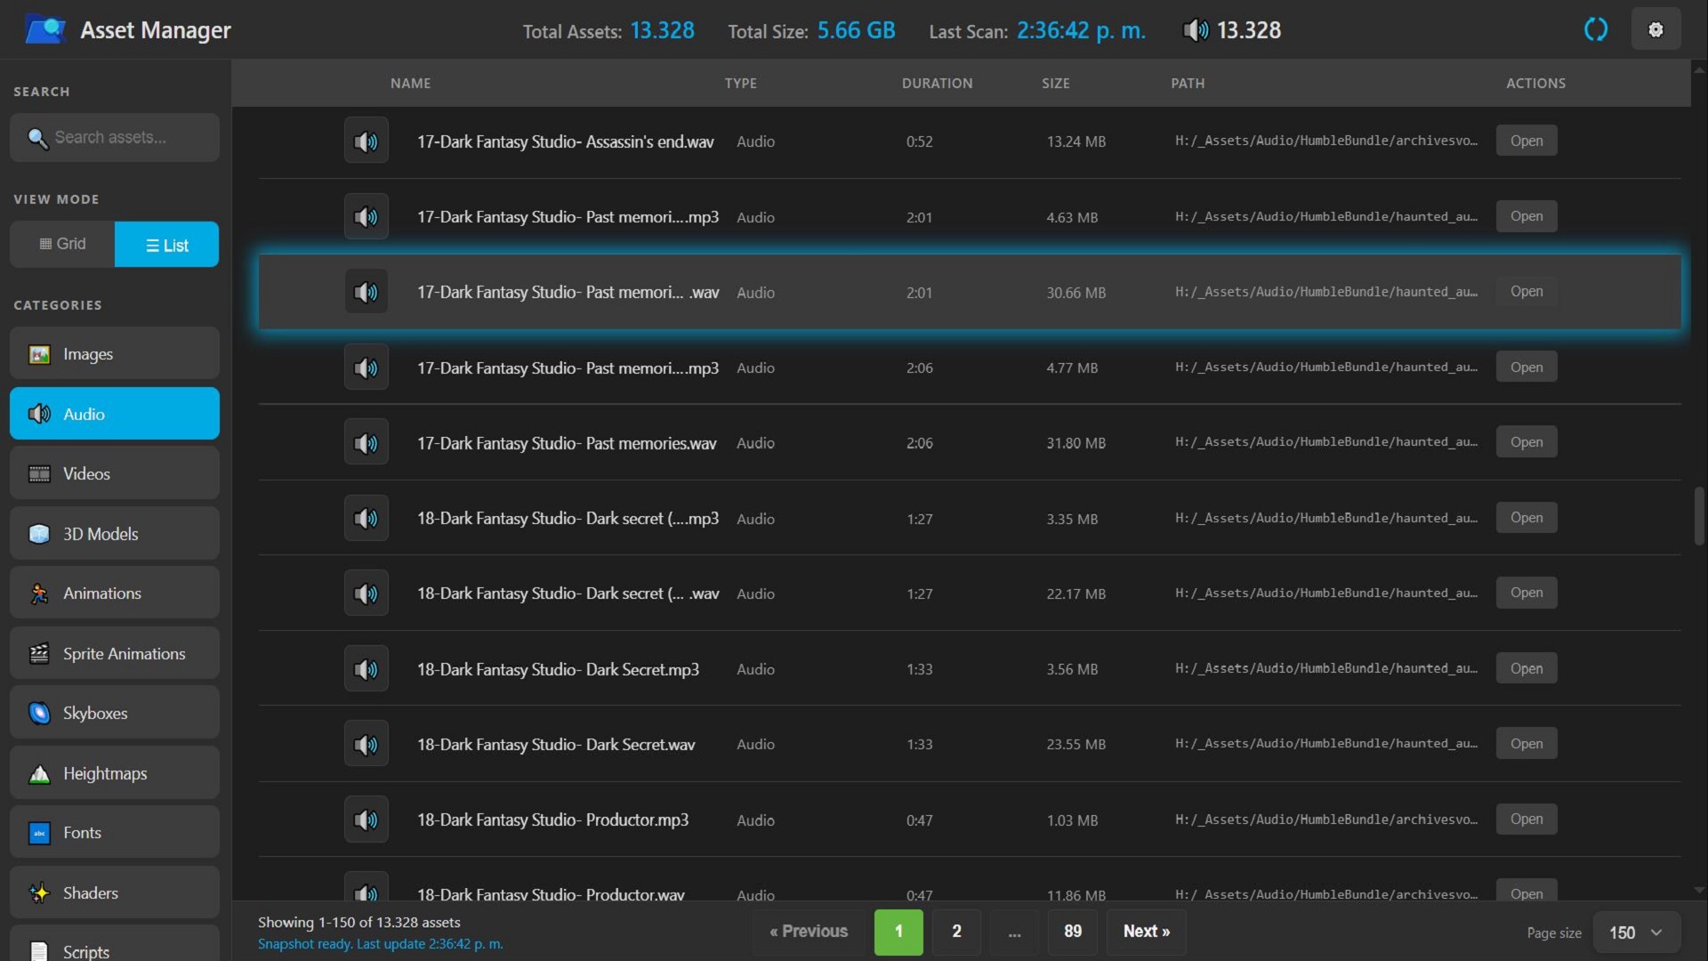Select the Sprite Animations category
The width and height of the screenshot is (1708, 961).
(114, 653)
